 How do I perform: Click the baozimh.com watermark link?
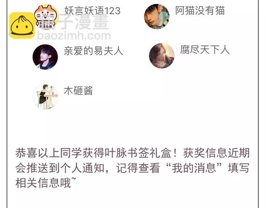[x=74, y=35]
